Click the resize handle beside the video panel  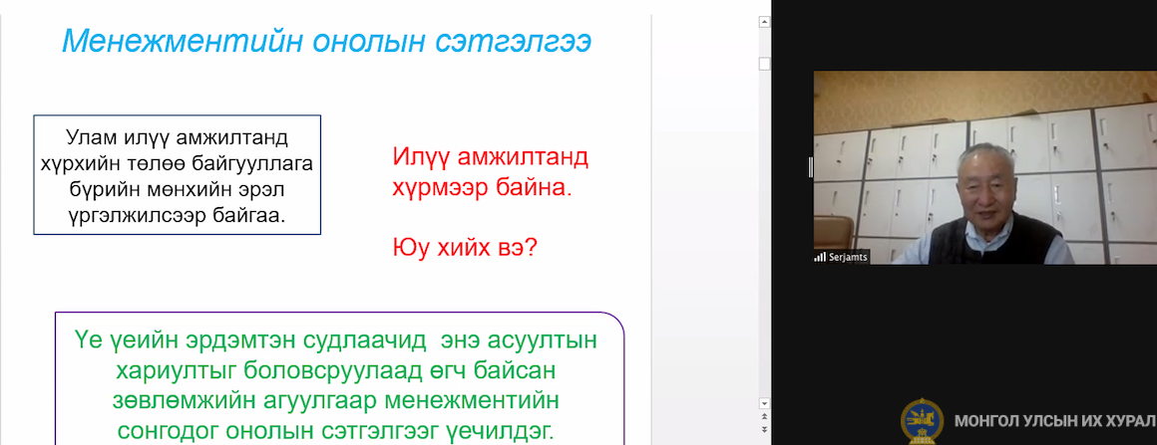pyautogui.click(x=810, y=167)
